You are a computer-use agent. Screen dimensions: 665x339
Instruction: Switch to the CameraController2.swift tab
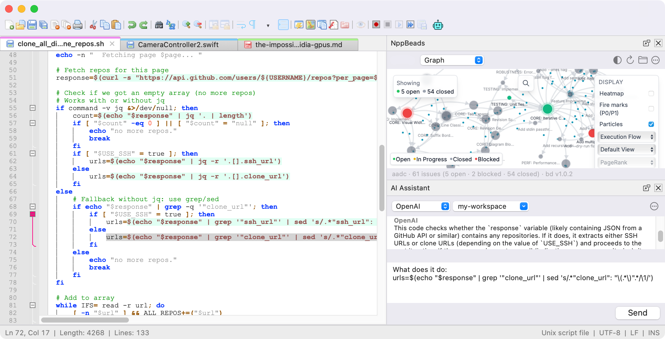click(178, 44)
